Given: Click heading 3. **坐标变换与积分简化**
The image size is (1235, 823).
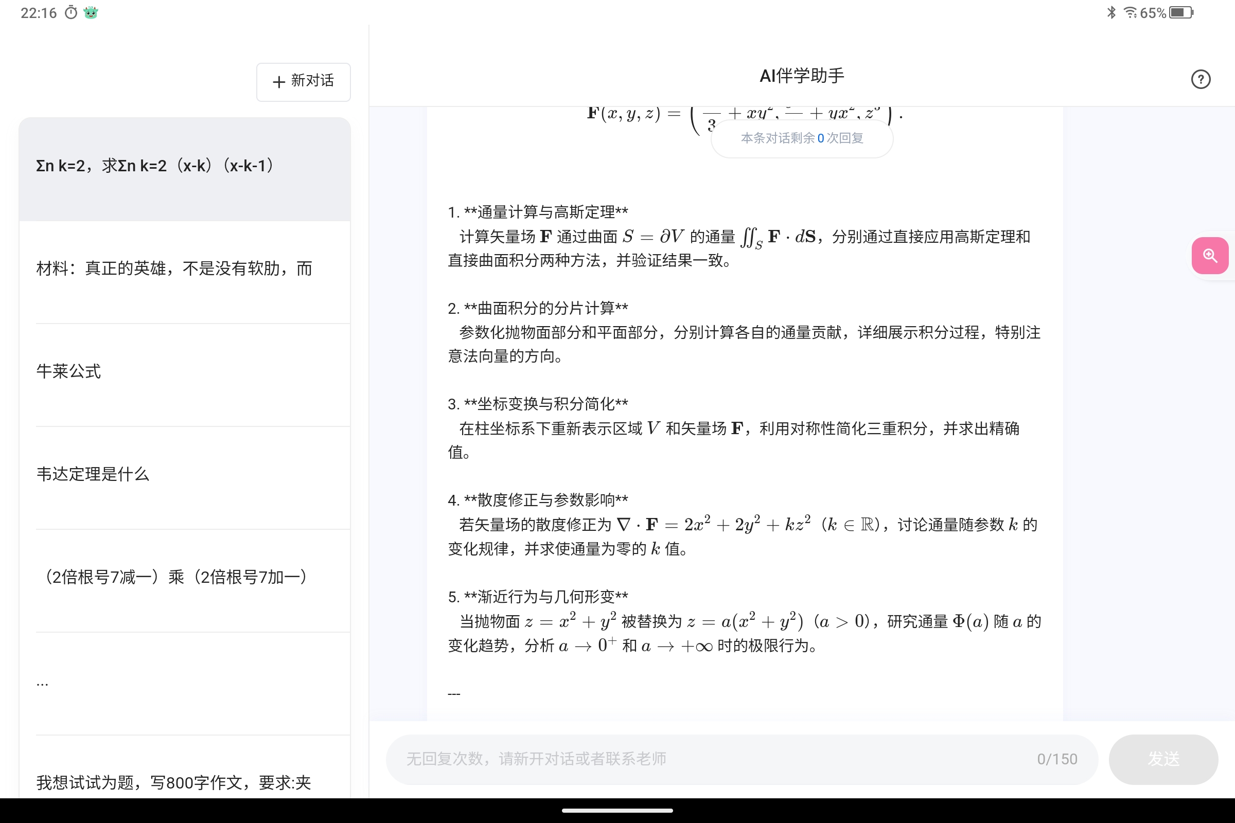Looking at the screenshot, I should point(538,404).
